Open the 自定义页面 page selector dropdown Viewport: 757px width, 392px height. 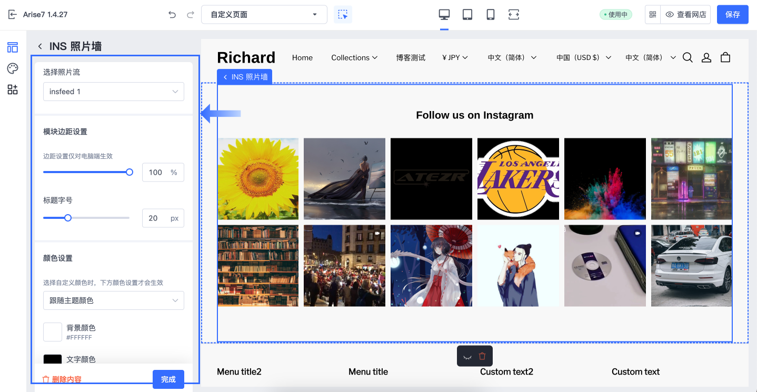click(x=264, y=15)
